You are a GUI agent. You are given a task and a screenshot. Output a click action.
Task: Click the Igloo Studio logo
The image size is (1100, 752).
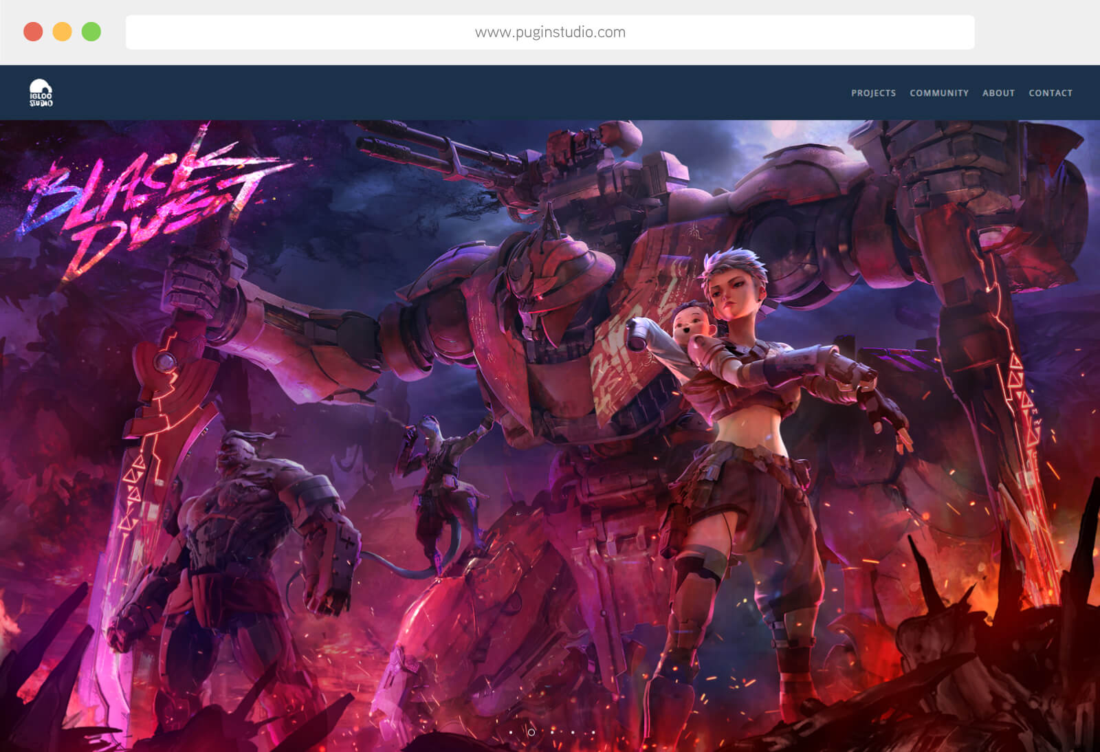pyautogui.click(x=41, y=93)
